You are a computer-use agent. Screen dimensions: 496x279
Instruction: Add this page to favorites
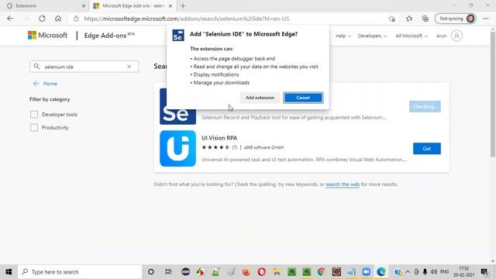pos(392,19)
